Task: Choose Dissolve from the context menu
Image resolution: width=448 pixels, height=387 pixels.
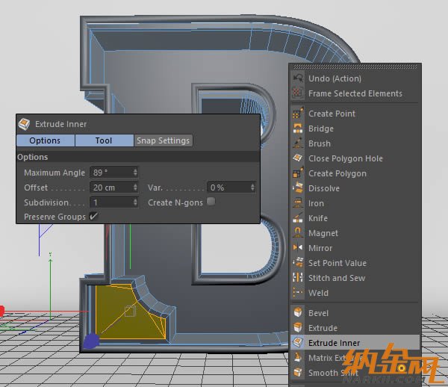Action: click(x=355, y=188)
